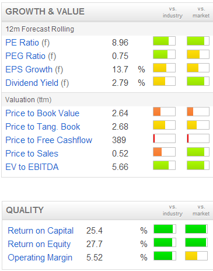Open the Operating Margin link
The height and width of the screenshot is (271, 213).
click(x=40, y=258)
